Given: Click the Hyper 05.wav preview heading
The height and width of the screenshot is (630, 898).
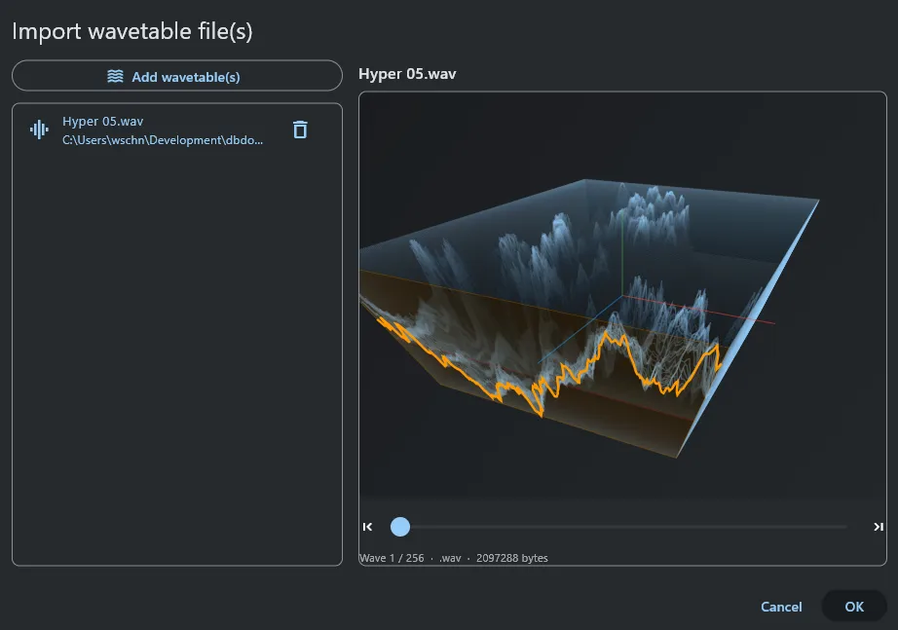Looking at the screenshot, I should (x=407, y=74).
